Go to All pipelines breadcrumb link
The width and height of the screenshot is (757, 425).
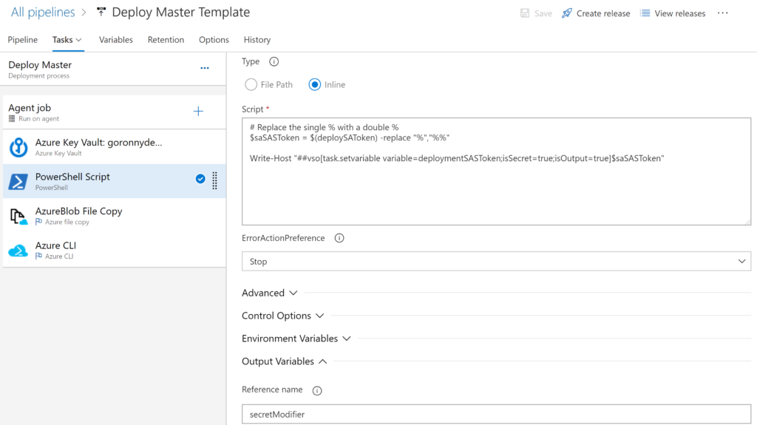[x=43, y=12]
